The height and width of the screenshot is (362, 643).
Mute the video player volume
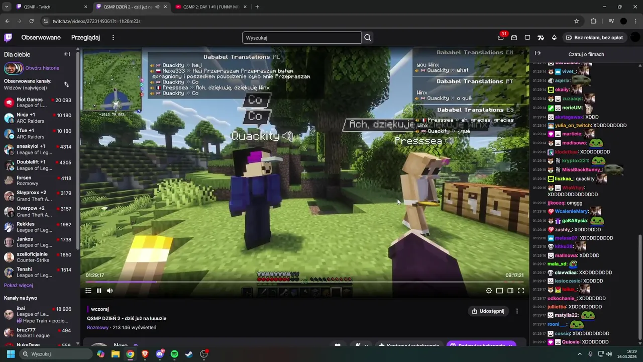110,291
